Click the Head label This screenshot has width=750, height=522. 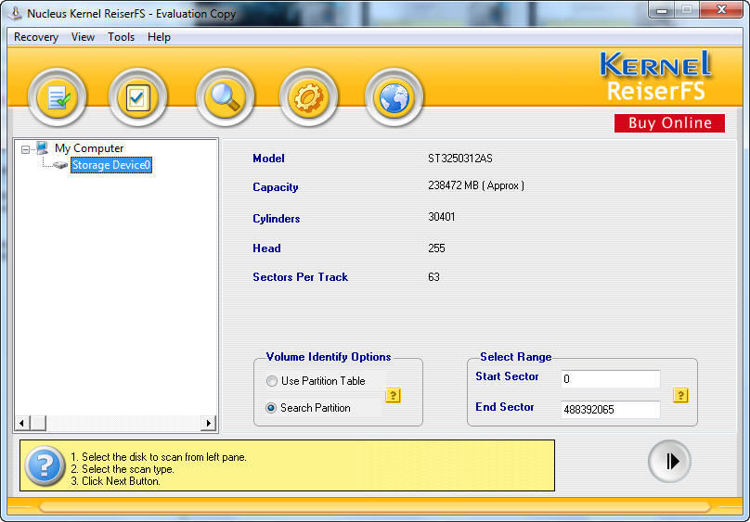(266, 248)
